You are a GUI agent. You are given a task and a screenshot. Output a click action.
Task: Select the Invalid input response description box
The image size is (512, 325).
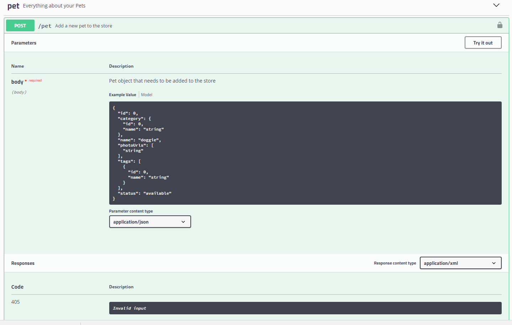[x=305, y=308]
